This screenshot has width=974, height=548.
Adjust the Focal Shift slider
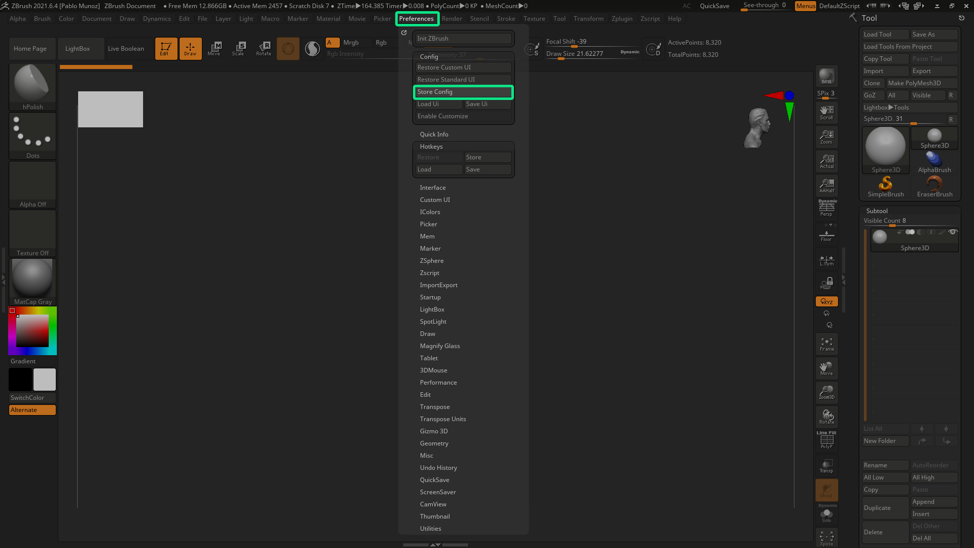[x=593, y=42]
